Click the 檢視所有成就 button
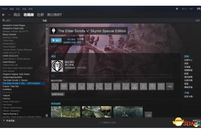Viewport: 201px width, 134px height. click(58, 94)
